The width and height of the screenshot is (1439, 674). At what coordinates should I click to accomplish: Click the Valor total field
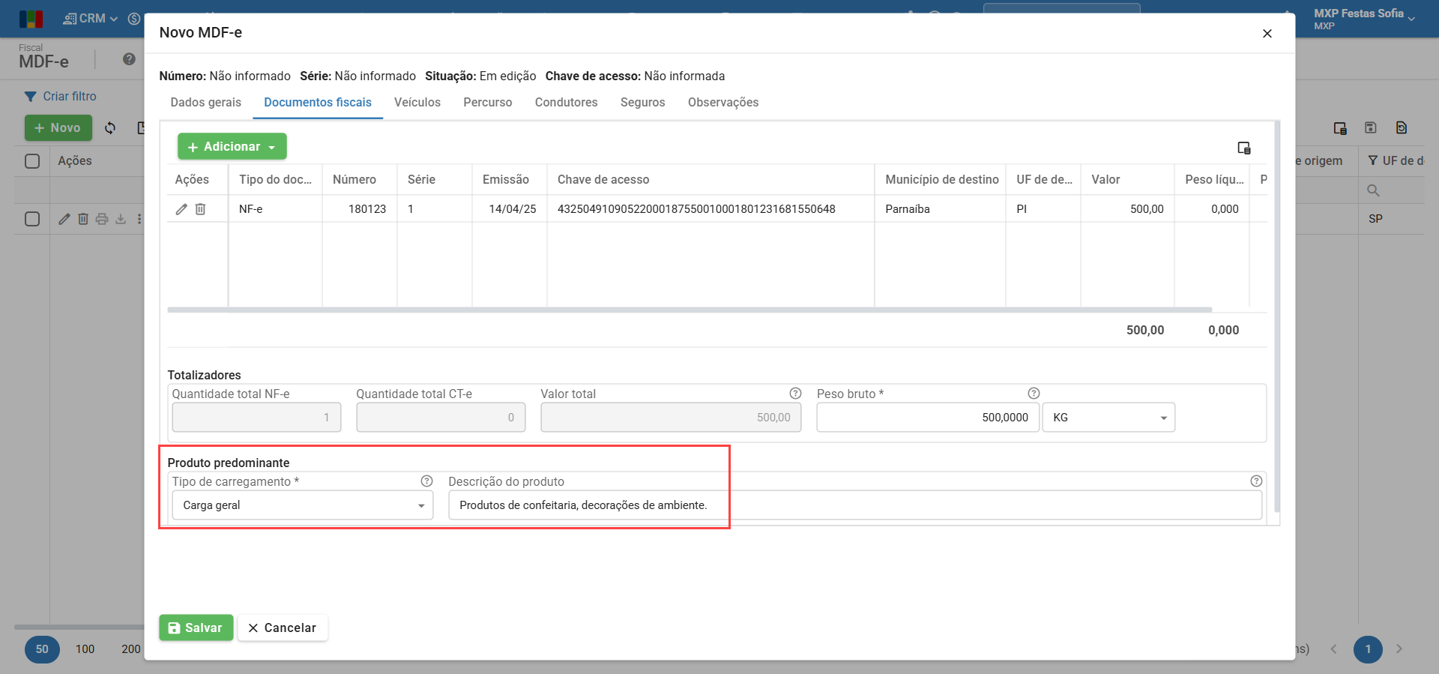tap(671, 418)
